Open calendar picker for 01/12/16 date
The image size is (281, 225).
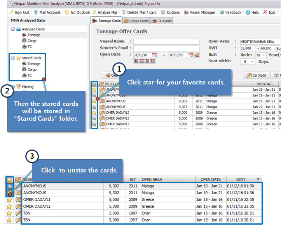click(x=154, y=55)
